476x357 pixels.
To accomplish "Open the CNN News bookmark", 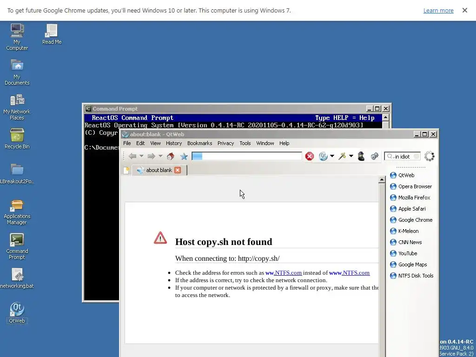I will pyautogui.click(x=405, y=242).
